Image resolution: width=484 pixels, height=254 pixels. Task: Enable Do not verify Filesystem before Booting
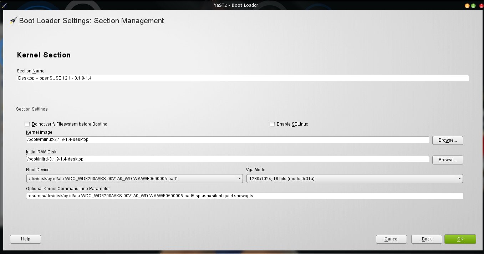pos(27,124)
